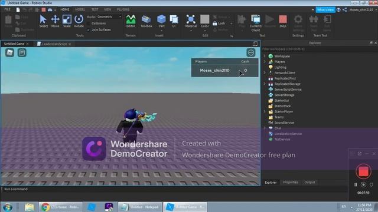Open the Mode Geometric dropdown
Screen dimensions: 378x212
point(109,16)
